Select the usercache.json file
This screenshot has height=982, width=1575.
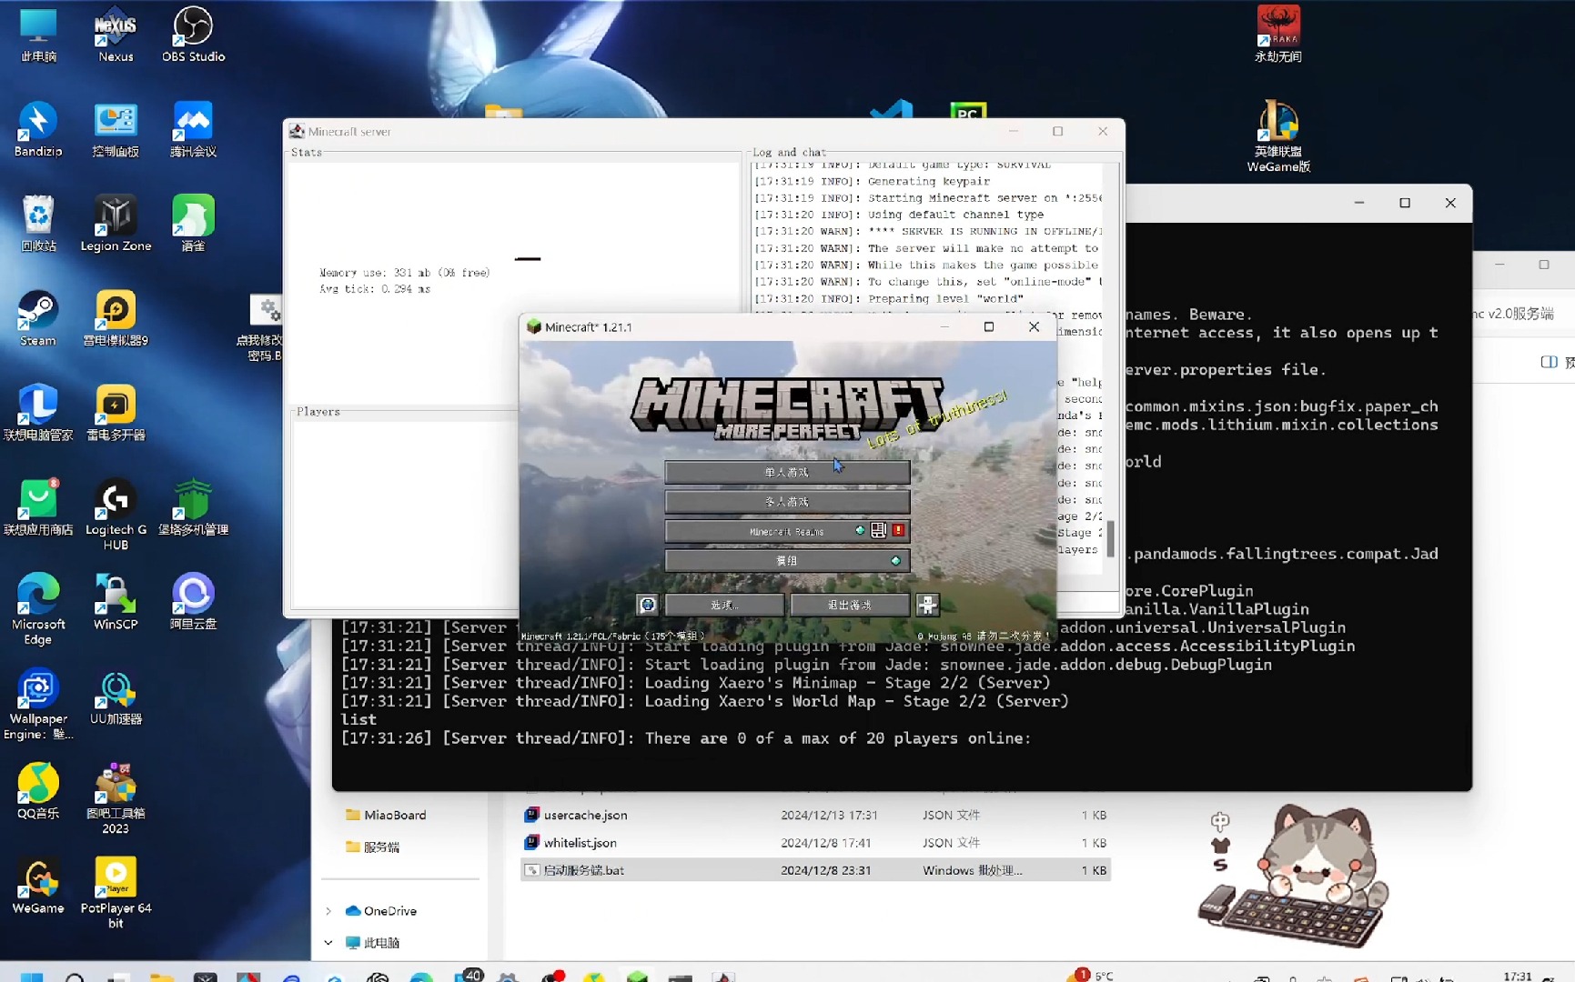pos(815,816)
